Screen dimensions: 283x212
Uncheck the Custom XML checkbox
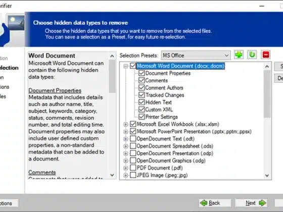[x=141, y=110]
